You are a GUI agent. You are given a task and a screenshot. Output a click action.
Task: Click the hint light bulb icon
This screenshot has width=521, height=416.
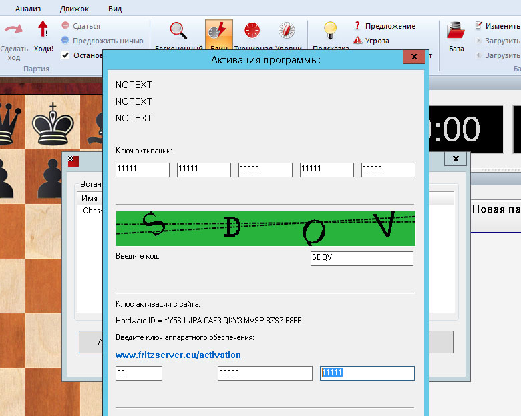[x=330, y=31]
